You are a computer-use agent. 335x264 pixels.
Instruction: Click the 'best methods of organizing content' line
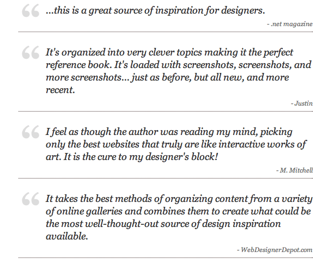coord(179,199)
